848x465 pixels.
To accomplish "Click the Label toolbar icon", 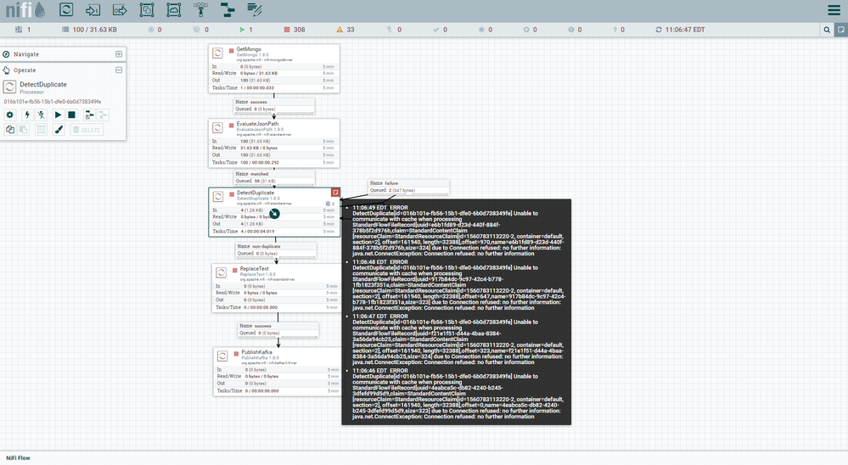I will pos(255,10).
